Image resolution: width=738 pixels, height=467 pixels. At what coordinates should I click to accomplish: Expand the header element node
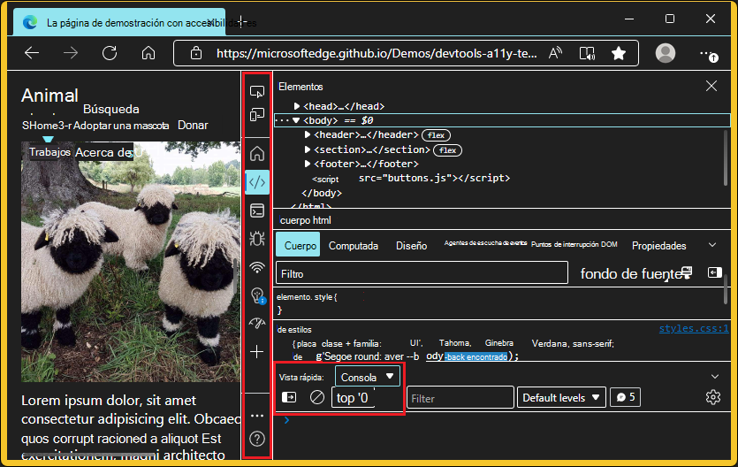[x=308, y=134]
